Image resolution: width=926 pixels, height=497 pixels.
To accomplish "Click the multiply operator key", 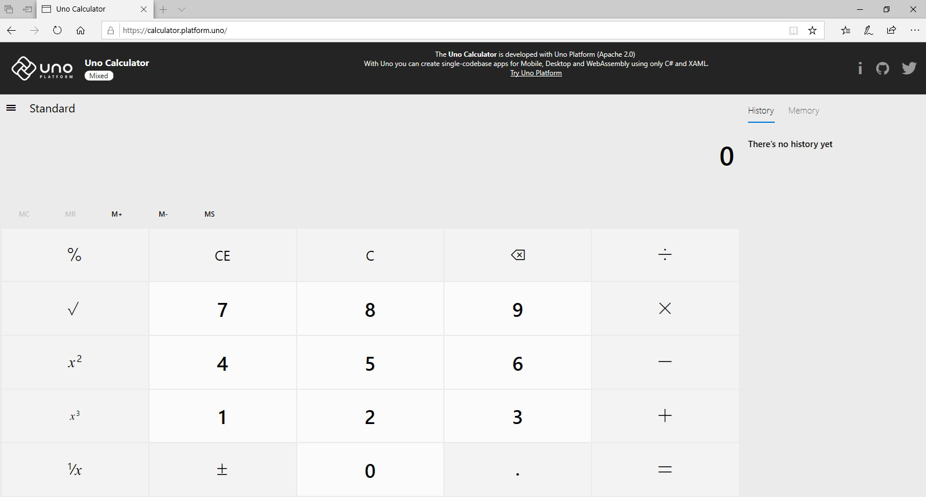I will click(665, 309).
